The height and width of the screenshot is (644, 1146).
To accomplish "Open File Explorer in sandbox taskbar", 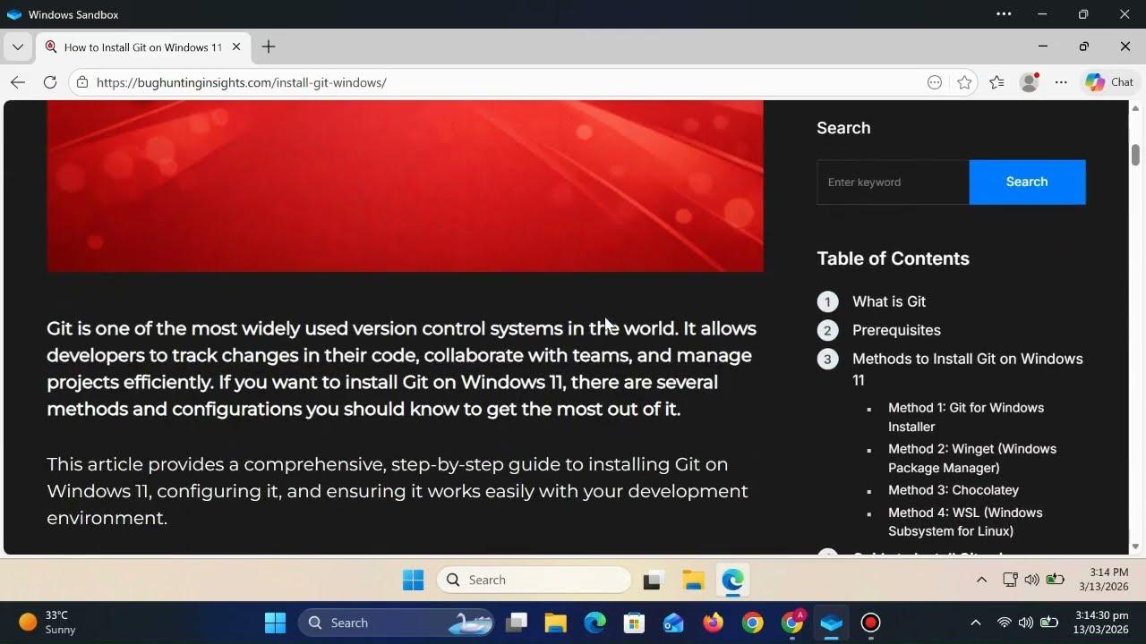I will [693, 580].
